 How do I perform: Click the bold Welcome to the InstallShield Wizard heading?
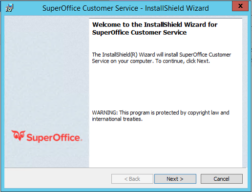pyautogui.click(x=155, y=24)
